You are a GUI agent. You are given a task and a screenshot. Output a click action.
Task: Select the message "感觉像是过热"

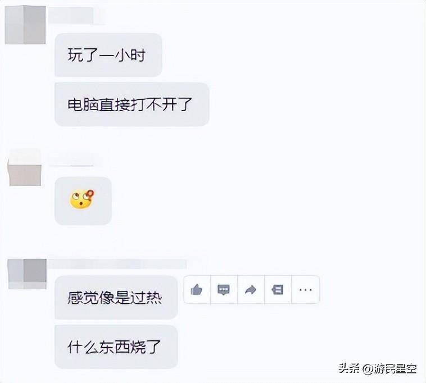(115, 298)
